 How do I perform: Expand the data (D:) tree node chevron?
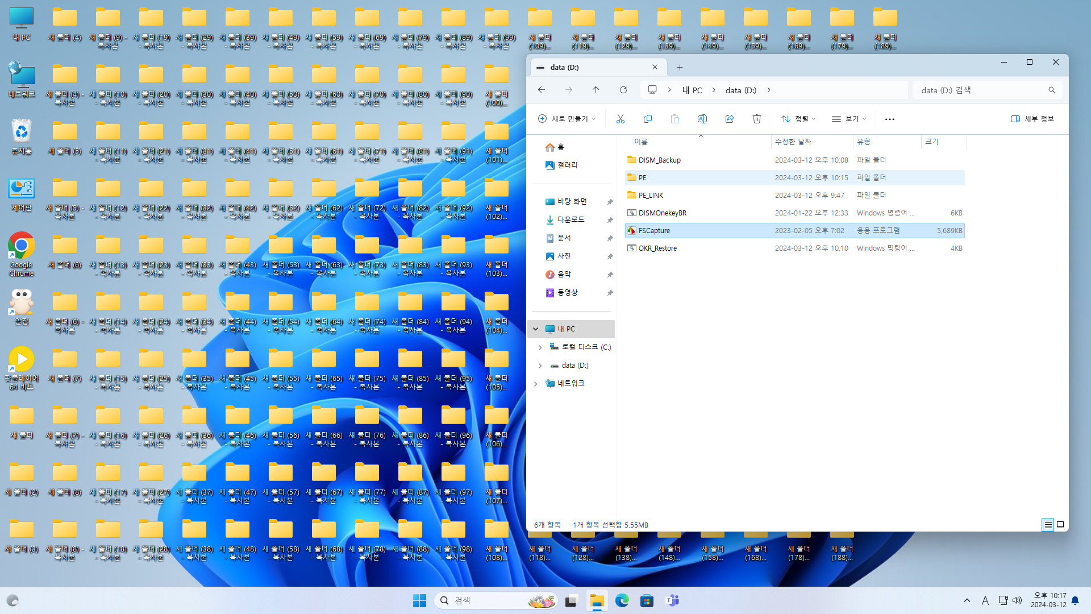tap(540, 366)
